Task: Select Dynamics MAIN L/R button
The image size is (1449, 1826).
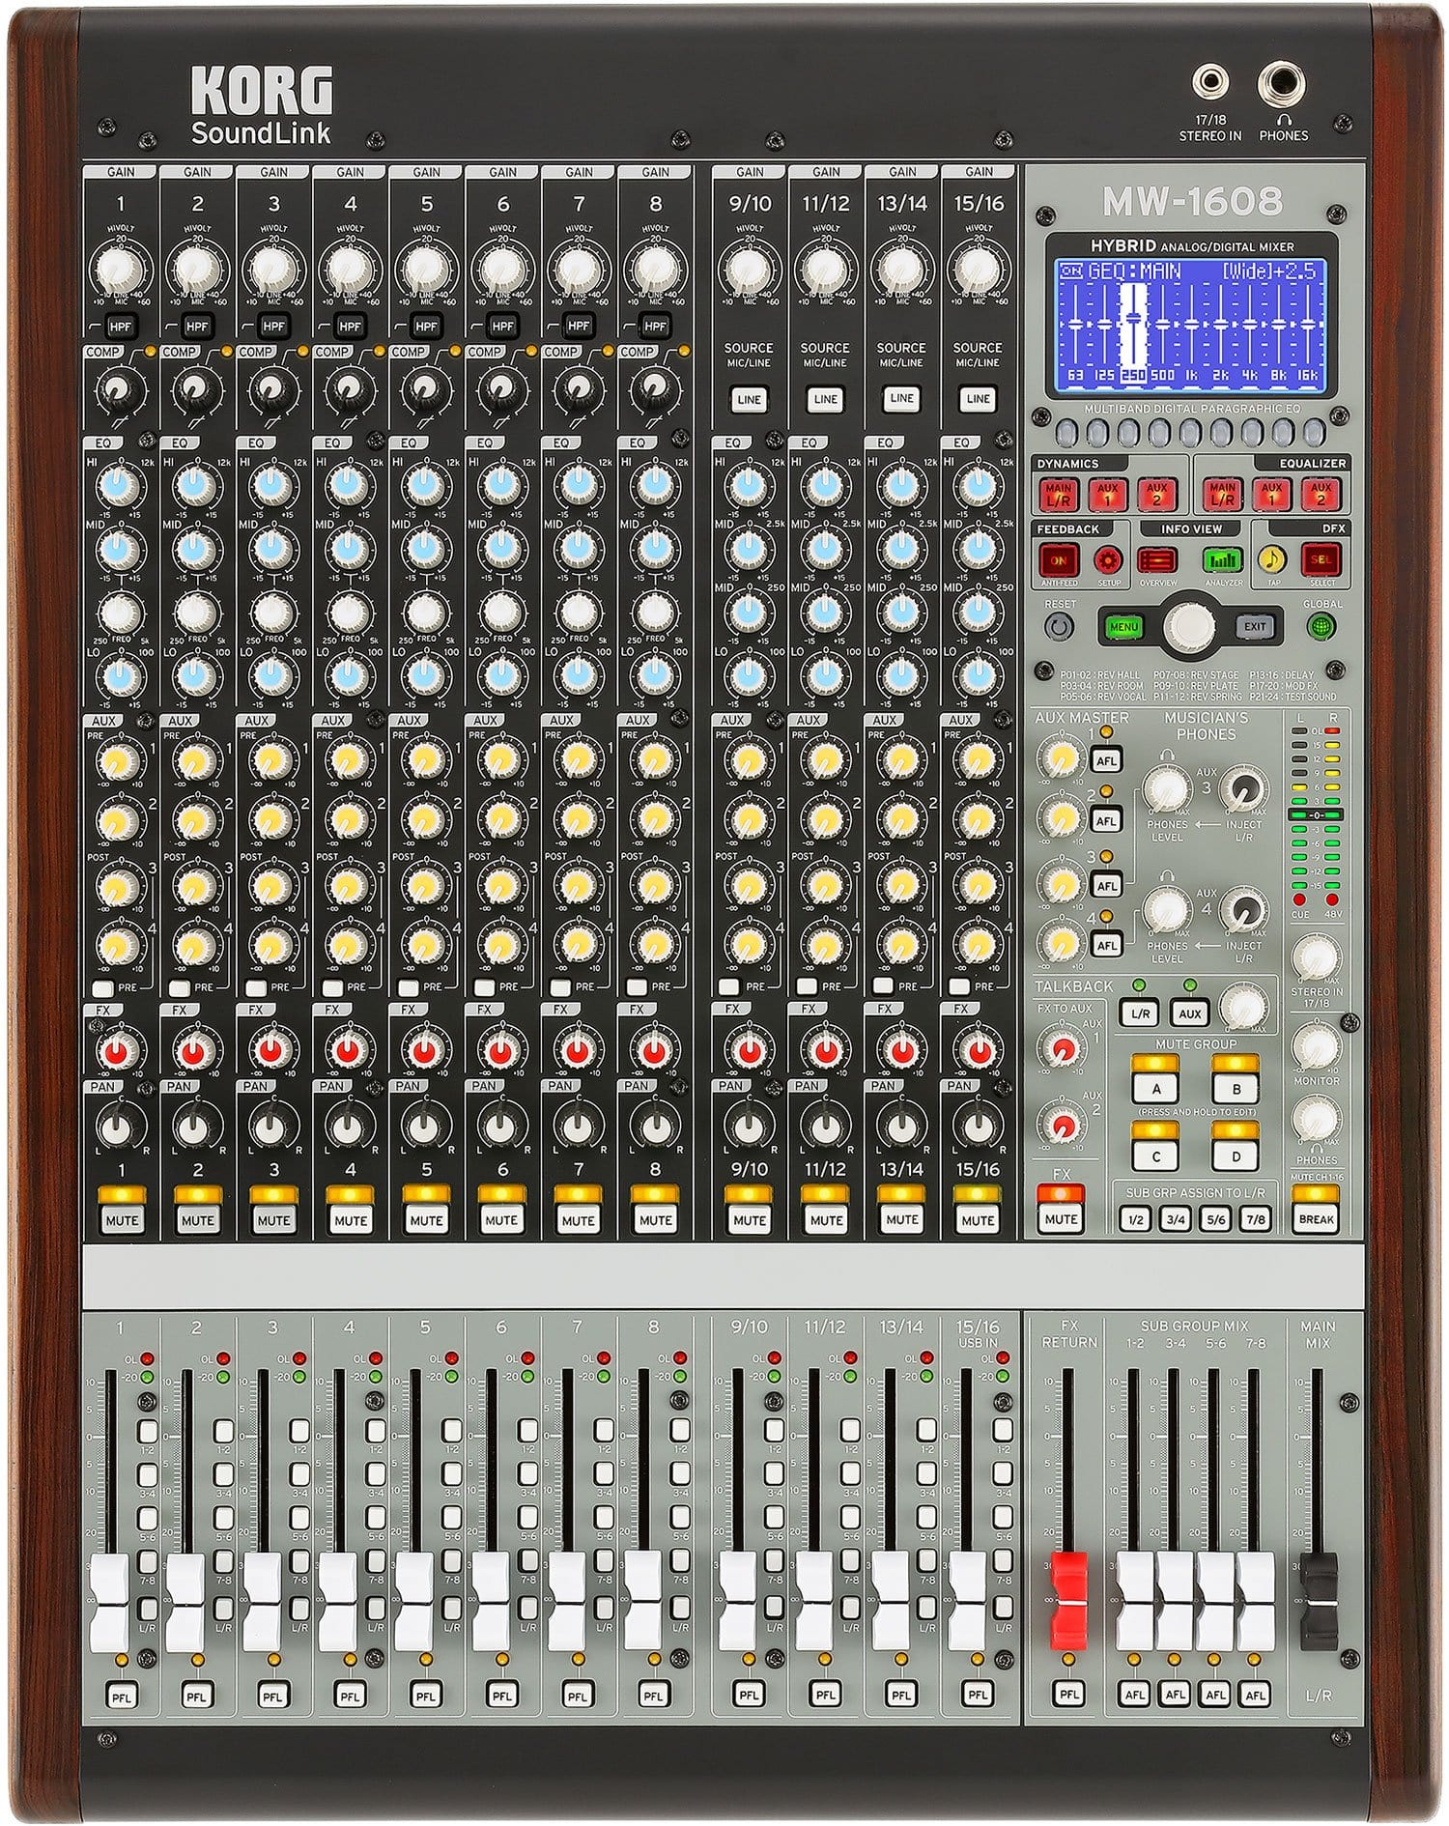Action: pos(1059,494)
